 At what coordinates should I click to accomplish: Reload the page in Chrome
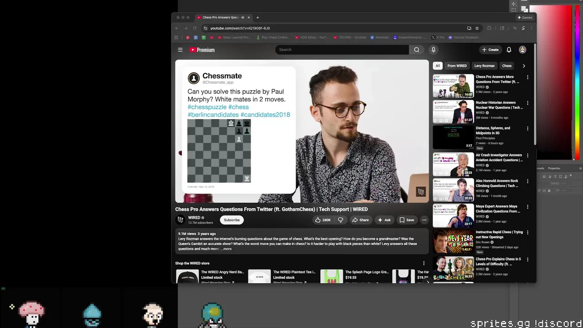pyautogui.click(x=194, y=28)
